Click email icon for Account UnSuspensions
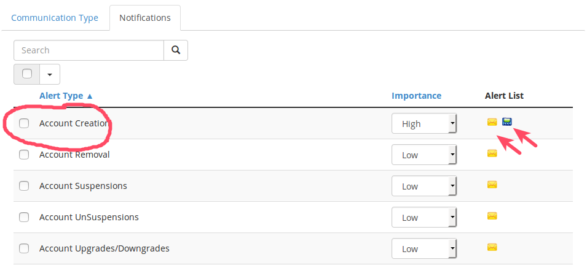Screen dimensions: 587x265 [x=492, y=216]
